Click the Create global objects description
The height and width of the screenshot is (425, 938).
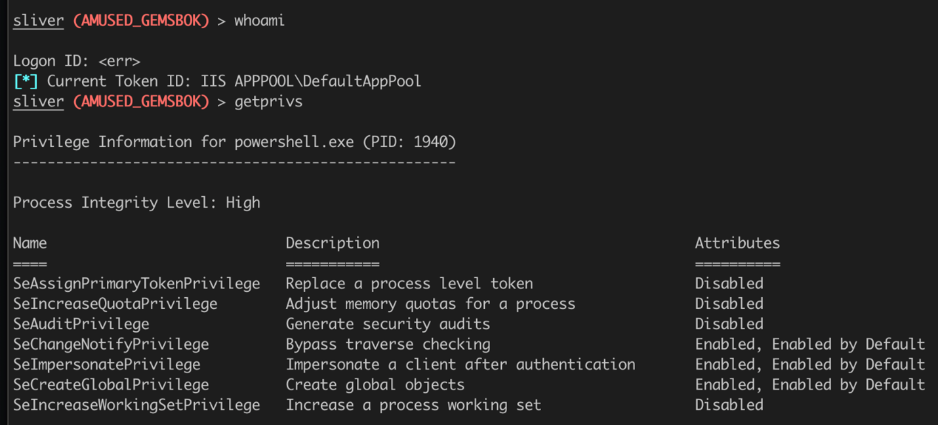pyautogui.click(x=375, y=384)
